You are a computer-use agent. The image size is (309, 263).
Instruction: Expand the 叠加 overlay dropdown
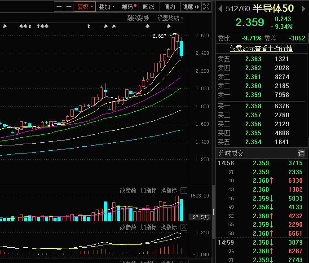106,7
